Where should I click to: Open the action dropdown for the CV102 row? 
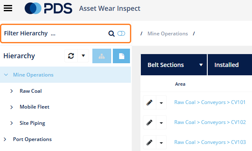click(x=161, y=122)
